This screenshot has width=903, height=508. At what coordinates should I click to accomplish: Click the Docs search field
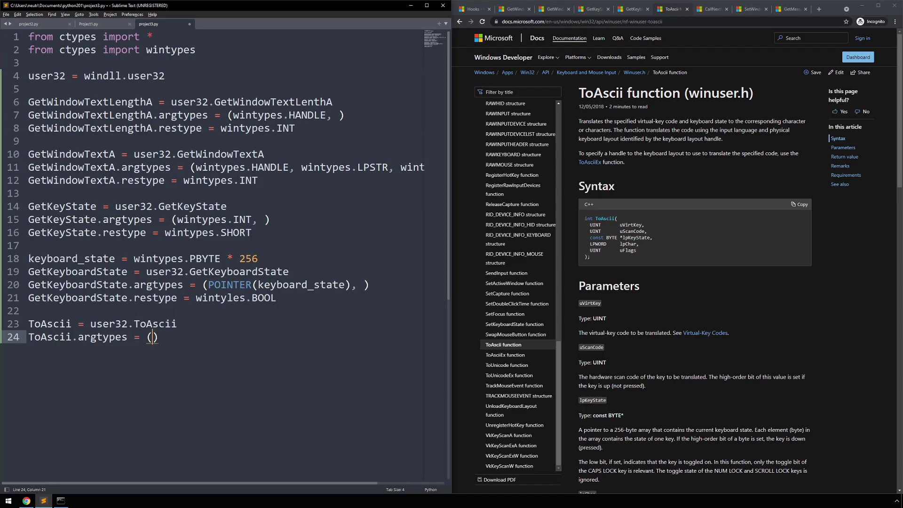(811, 38)
